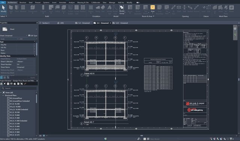Viewport: 240px width, 141px height.
Task: Open the navigation wheel in the view
Action: [235, 28]
